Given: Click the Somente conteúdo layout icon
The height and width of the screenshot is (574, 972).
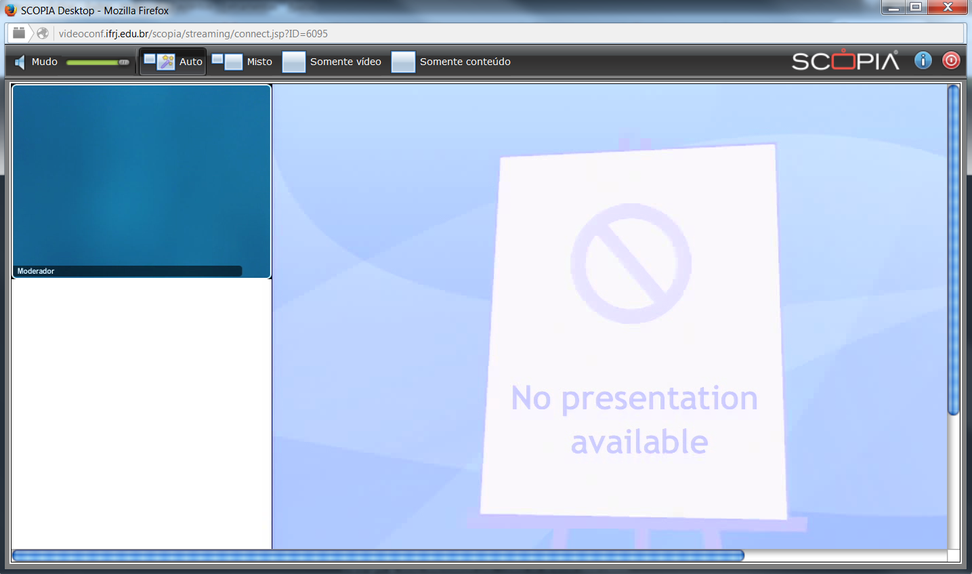Looking at the screenshot, I should [403, 62].
